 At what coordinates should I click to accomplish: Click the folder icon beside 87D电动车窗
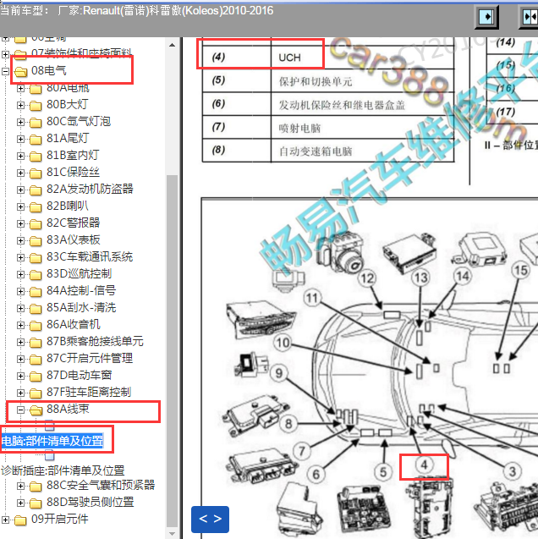pos(36,376)
